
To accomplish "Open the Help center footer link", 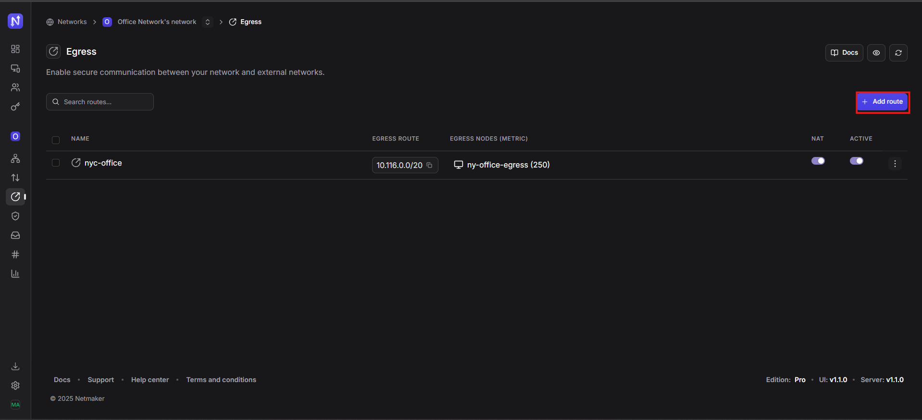I will 150,380.
